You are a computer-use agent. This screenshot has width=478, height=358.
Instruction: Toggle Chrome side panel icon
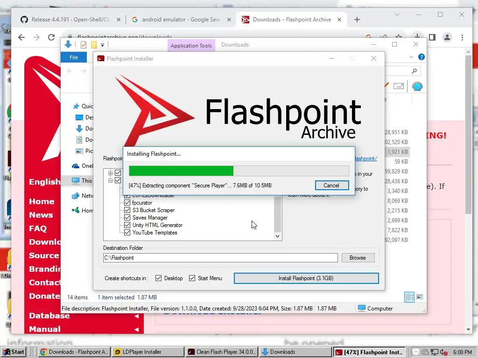click(432, 37)
